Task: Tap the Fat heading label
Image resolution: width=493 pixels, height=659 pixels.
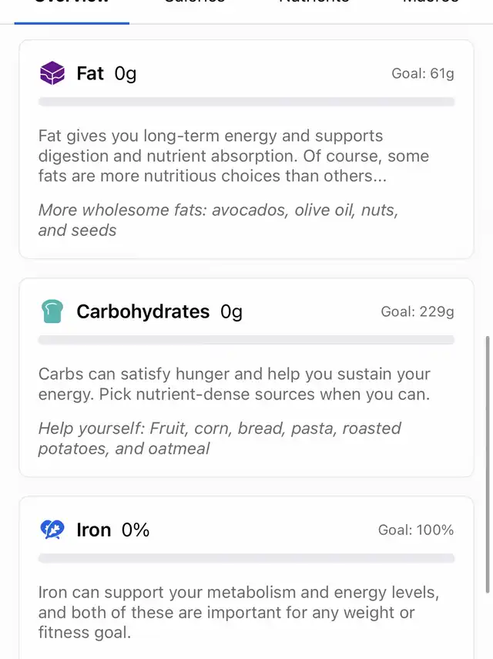Action: (90, 73)
